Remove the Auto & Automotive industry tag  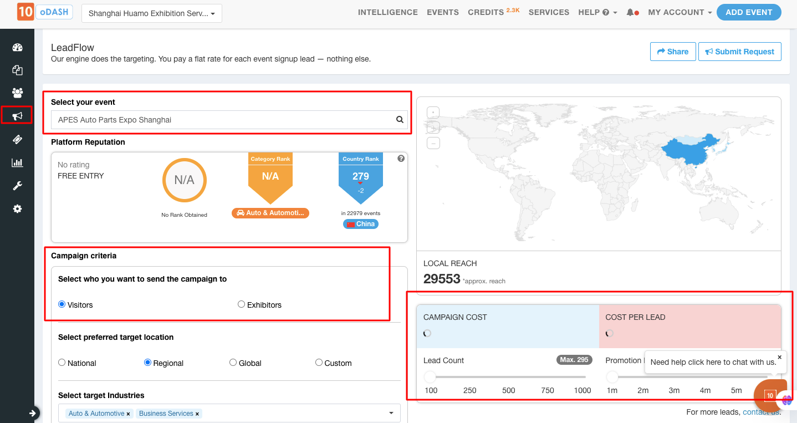(x=128, y=414)
